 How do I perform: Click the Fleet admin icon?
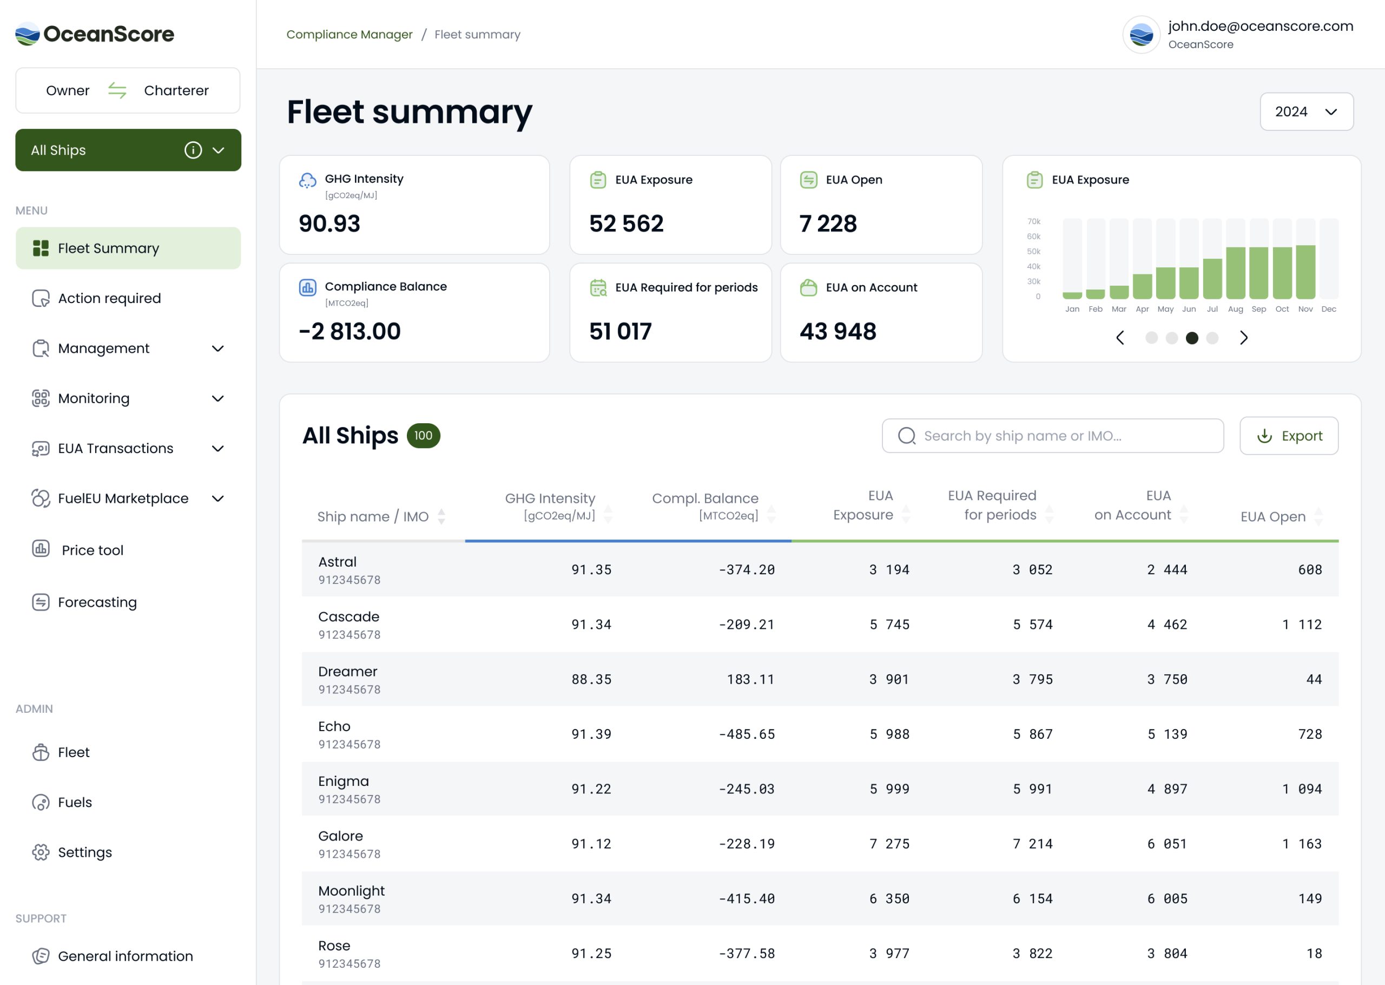[41, 752]
